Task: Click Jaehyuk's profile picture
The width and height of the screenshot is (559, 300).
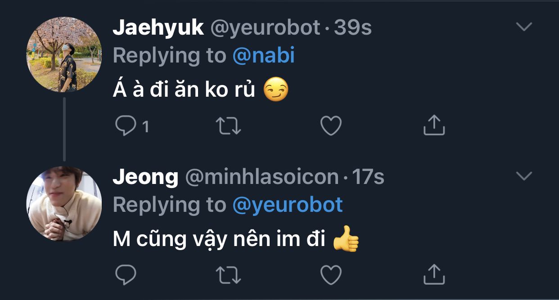Action: 64,54
